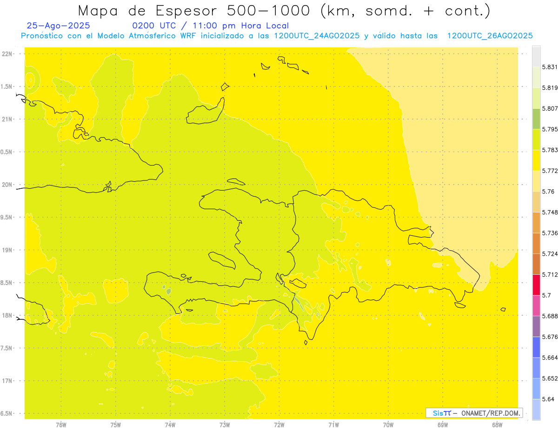Click the 5.807 value on the color scale
558x431 pixels.
pos(550,109)
